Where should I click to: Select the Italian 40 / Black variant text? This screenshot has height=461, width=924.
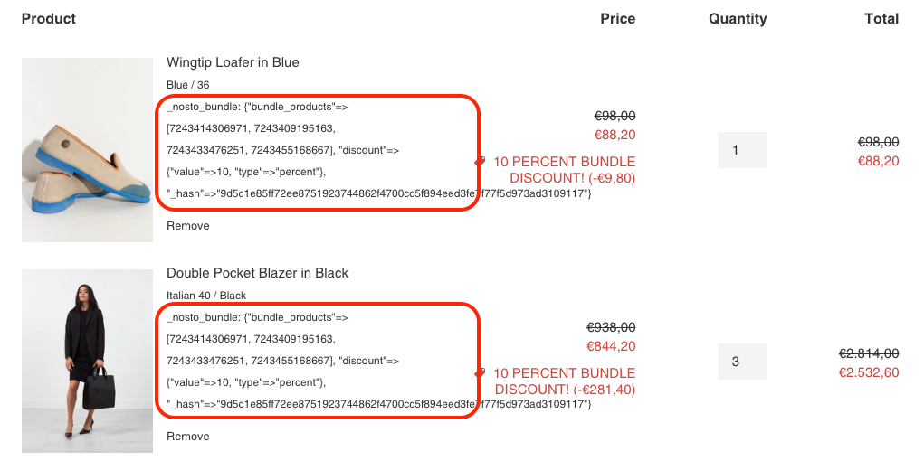tap(206, 296)
